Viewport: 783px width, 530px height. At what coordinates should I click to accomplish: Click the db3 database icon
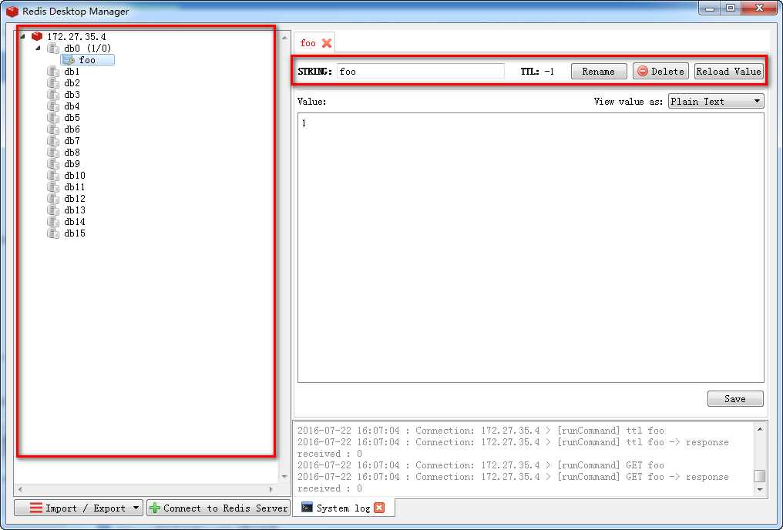53,94
